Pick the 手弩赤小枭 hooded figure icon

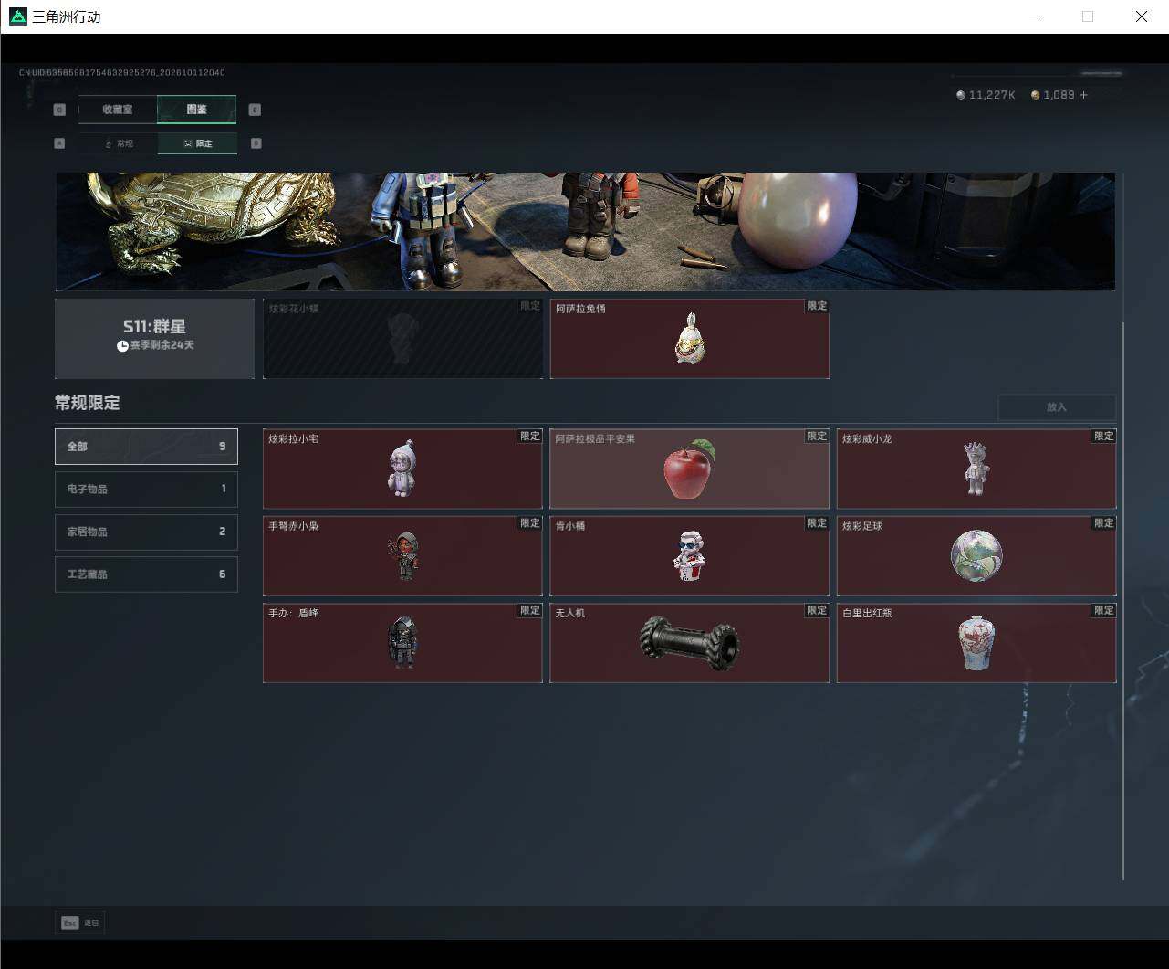pyautogui.click(x=405, y=556)
